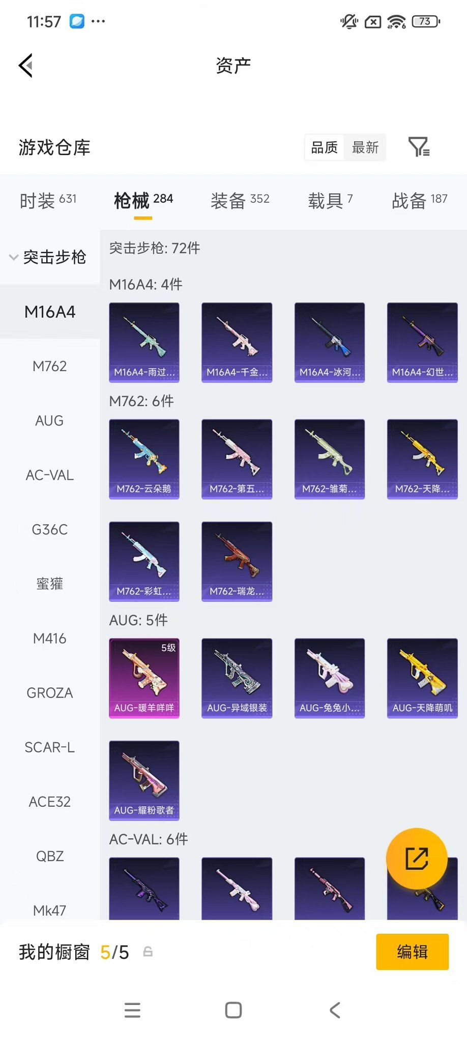This screenshot has height=1037, width=467.
Task: Open the 时装 631 tab
Action: click(48, 201)
